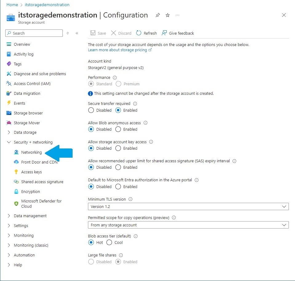Open Activity log menu item
Image resolution: width=295 pixels, height=281 pixels.
23,54
